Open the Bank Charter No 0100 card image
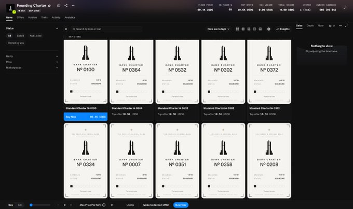The width and height of the screenshot is (353, 209). pos(86,72)
